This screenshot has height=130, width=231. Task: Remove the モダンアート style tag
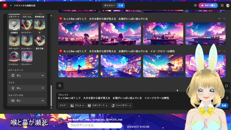coord(106,105)
